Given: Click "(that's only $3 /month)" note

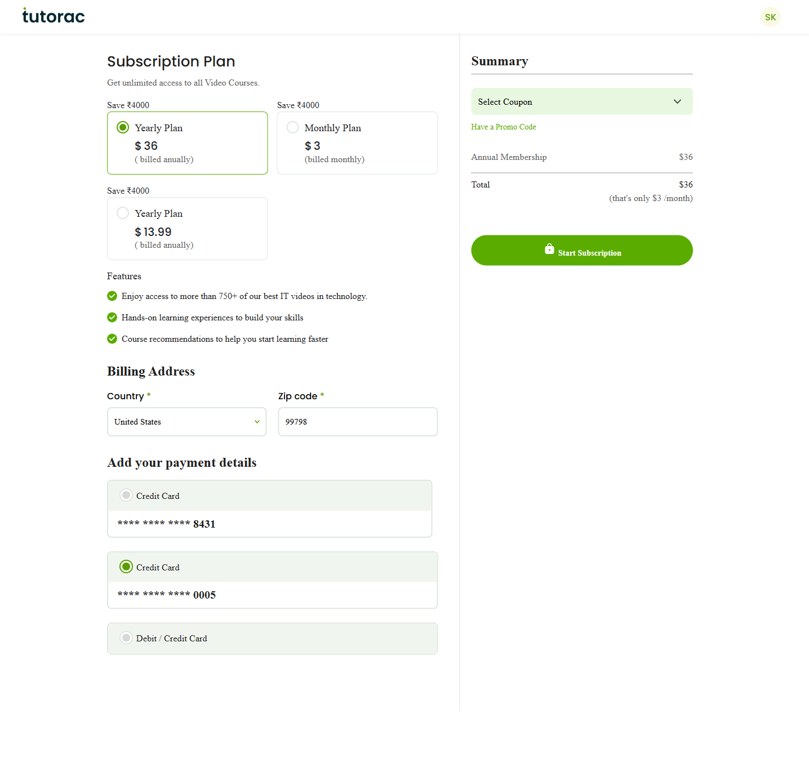Looking at the screenshot, I should point(651,198).
